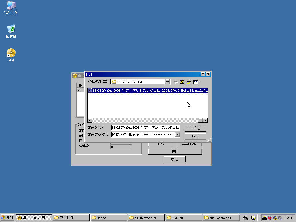The height and width of the screenshot is (222, 296).
Task: Click the 总簇数 value field
Action: (121, 147)
